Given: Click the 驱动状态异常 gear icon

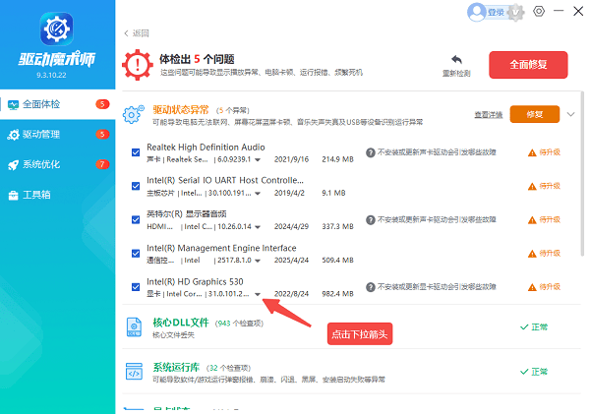Looking at the screenshot, I should (133, 114).
